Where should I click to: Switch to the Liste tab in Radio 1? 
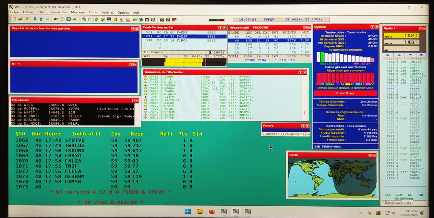tap(407, 203)
